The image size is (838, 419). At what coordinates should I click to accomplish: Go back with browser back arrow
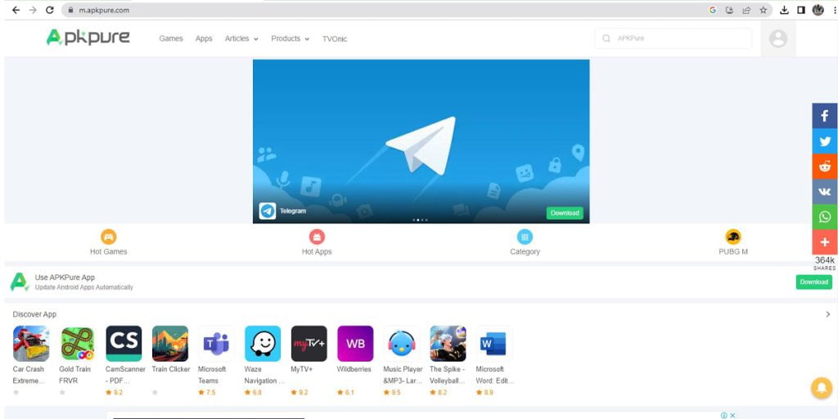tap(16, 10)
